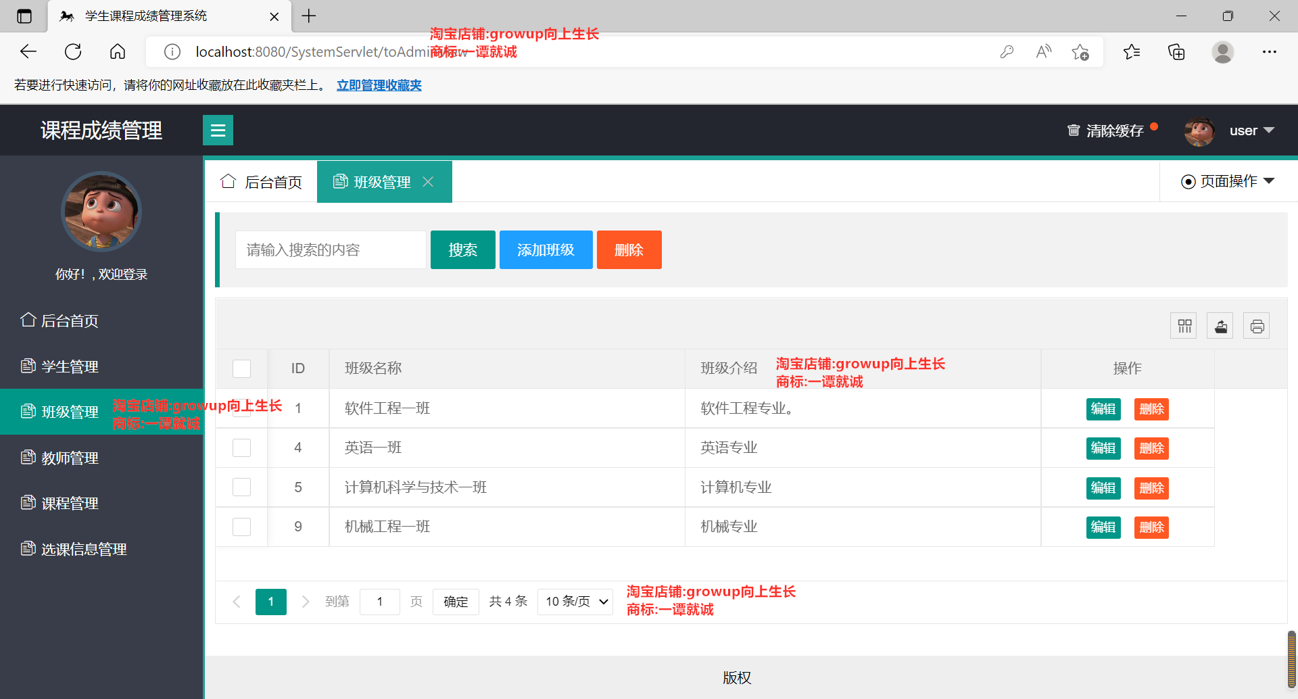The height and width of the screenshot is (699, 1298).
Task: Check the select-all checkbox in table header
Action: pos(241,368)
